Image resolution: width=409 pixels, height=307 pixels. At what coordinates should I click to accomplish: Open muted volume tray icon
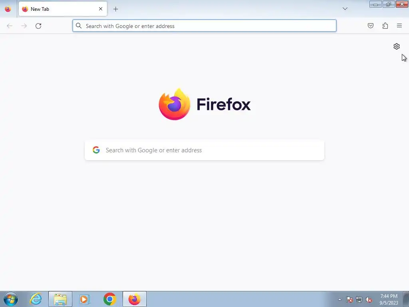pos(369,300)
